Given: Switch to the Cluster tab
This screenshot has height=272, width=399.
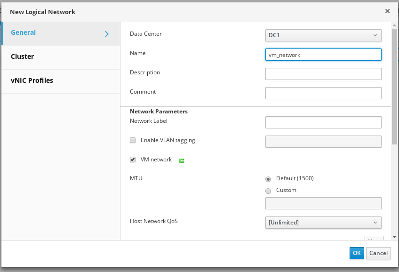Looking at the screenshot, I should tap(23, 56).
